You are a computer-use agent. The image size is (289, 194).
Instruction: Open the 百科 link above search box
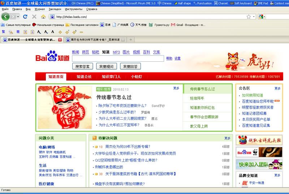pos(147,52)
